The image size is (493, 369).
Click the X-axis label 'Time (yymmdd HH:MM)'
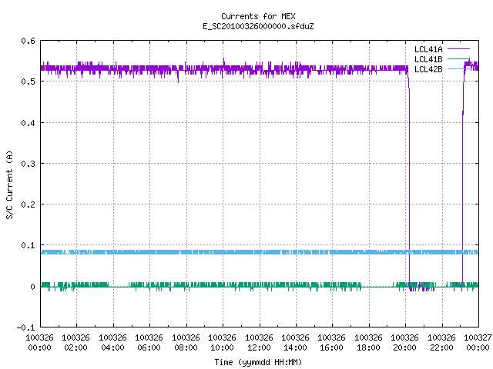[258, 362]
